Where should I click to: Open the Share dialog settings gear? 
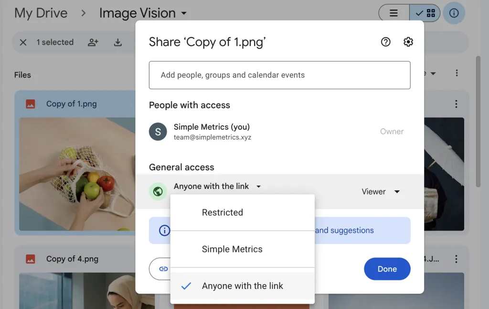coord(408,42)
